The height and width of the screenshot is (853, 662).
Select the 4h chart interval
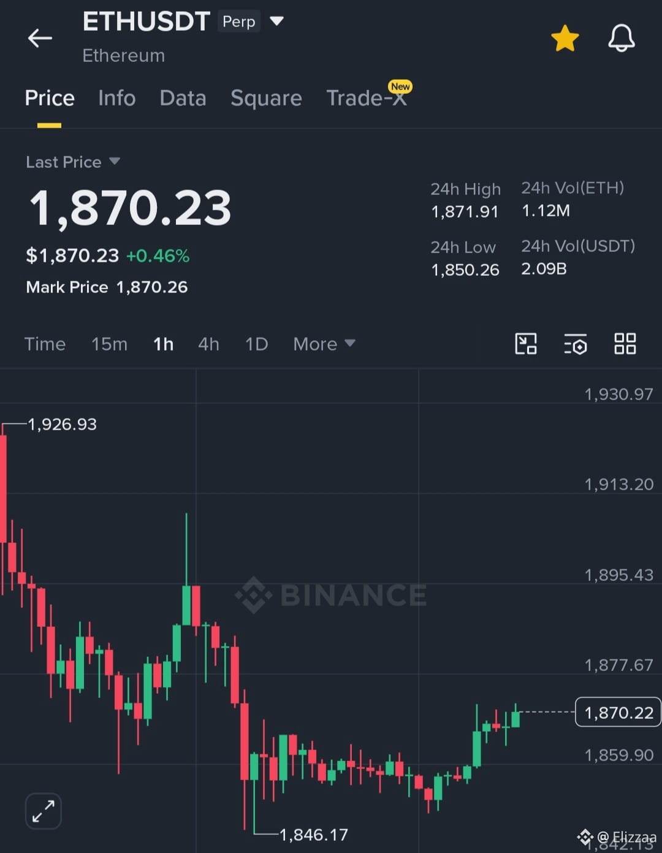[x=208, y=344]
